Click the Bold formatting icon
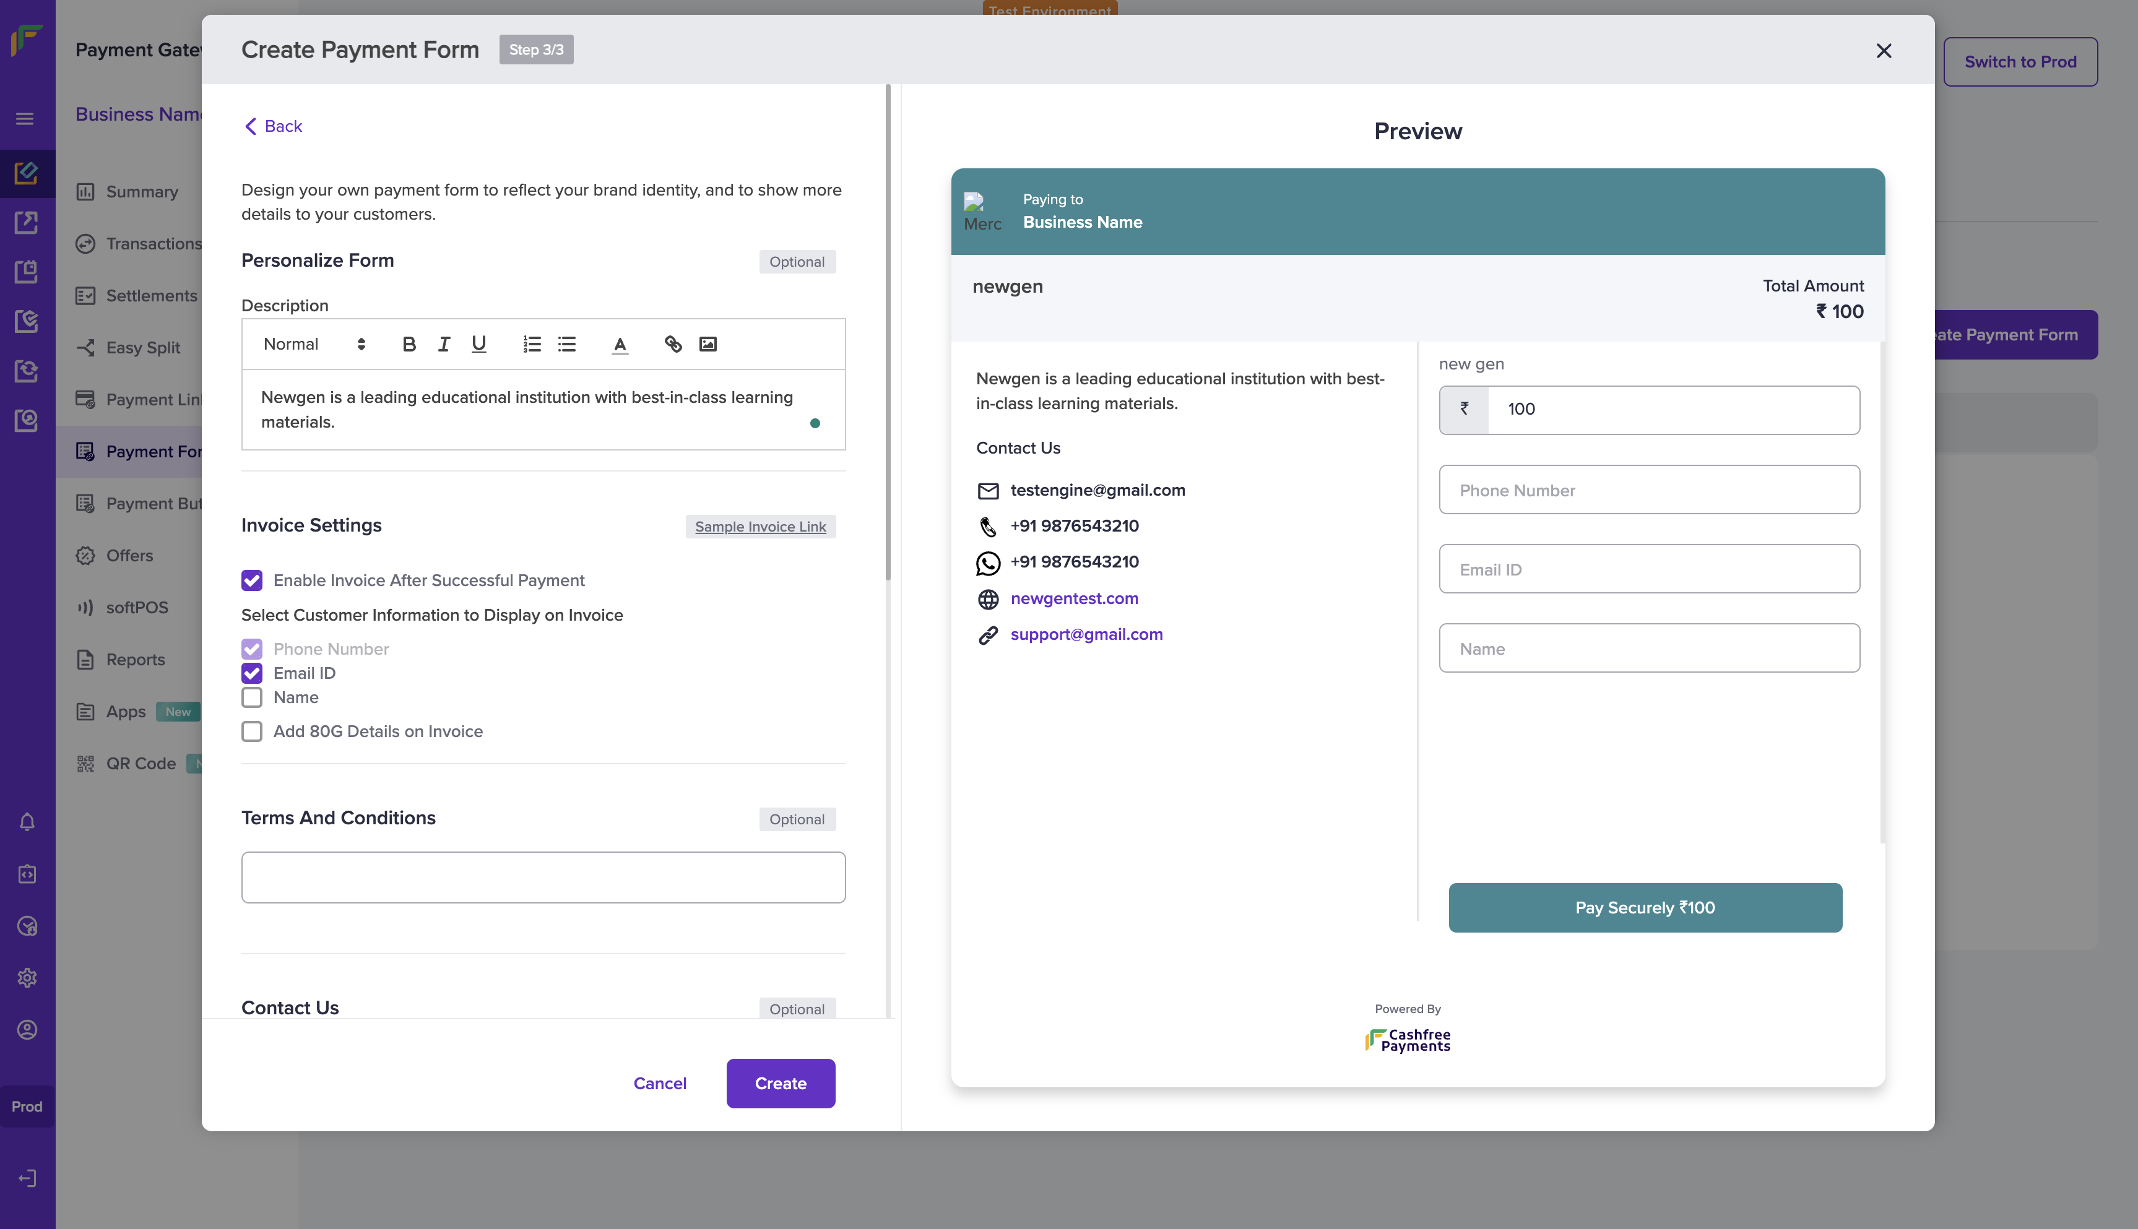Screen dimensions: 2138x1229 coord(409,345)
